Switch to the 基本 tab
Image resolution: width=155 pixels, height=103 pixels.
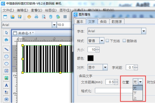pyautogui.click(x=80, y=21)
